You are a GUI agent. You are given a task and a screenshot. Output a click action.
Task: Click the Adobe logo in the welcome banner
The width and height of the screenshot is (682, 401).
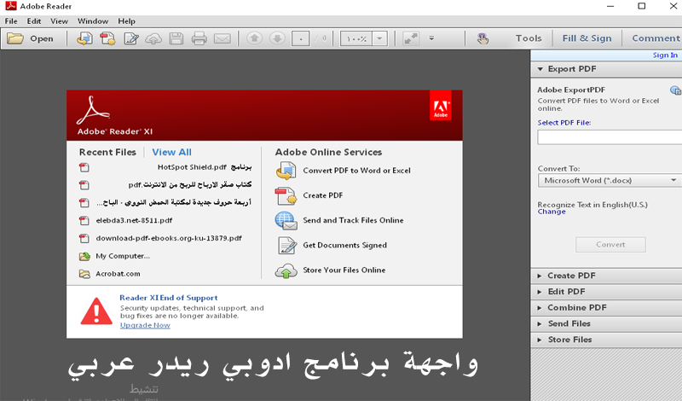[x=440, y=105]
